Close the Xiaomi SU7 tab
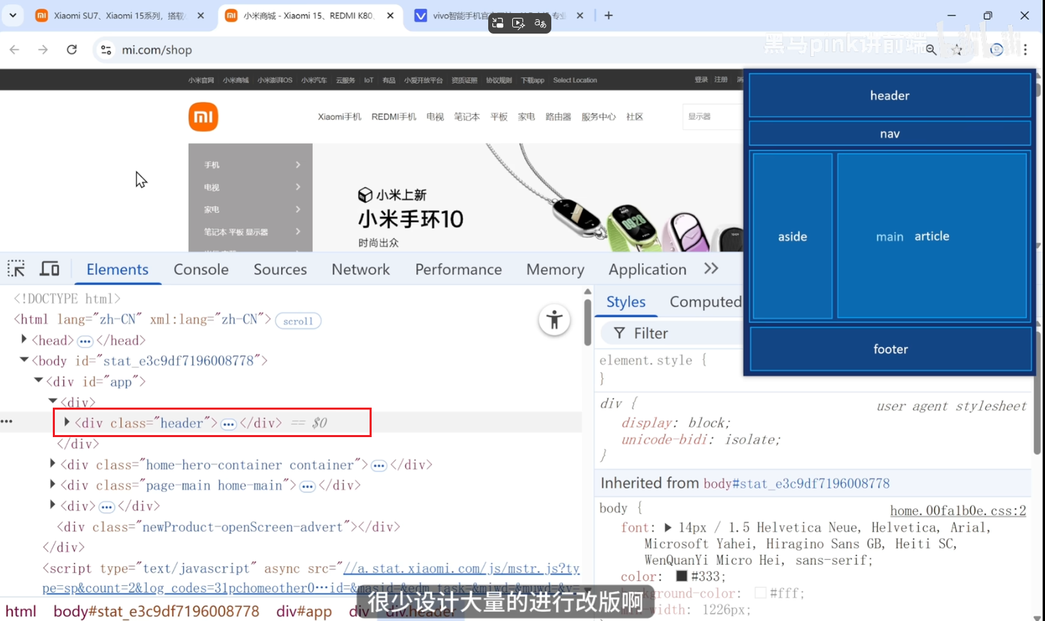 pyautogui.click(x=200, y=15)
